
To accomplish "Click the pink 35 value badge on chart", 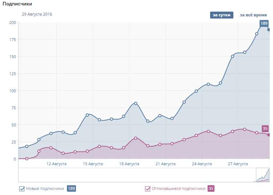I will click(265, 129).
